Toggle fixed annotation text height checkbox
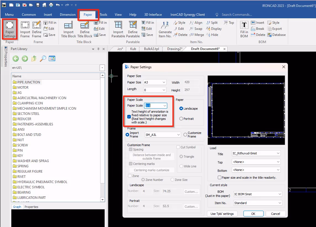316x227 pixels. pos(129,117)
